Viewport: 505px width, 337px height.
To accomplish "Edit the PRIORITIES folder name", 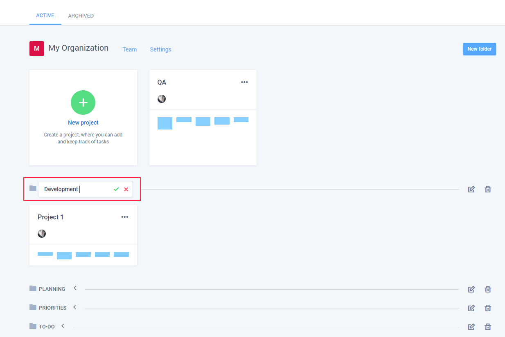I will [471, 308].
